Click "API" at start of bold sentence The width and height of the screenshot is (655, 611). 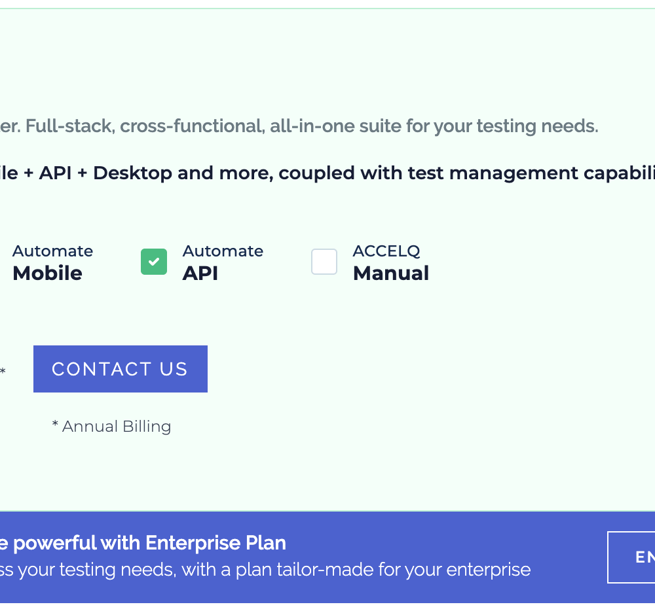coord(57,173)
